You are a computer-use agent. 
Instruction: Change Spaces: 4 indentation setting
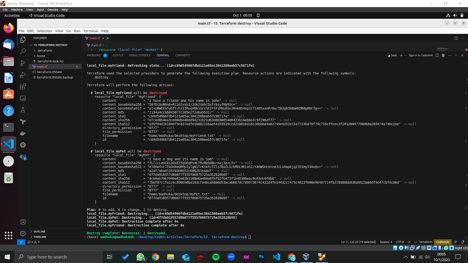[x=386, y=242]
